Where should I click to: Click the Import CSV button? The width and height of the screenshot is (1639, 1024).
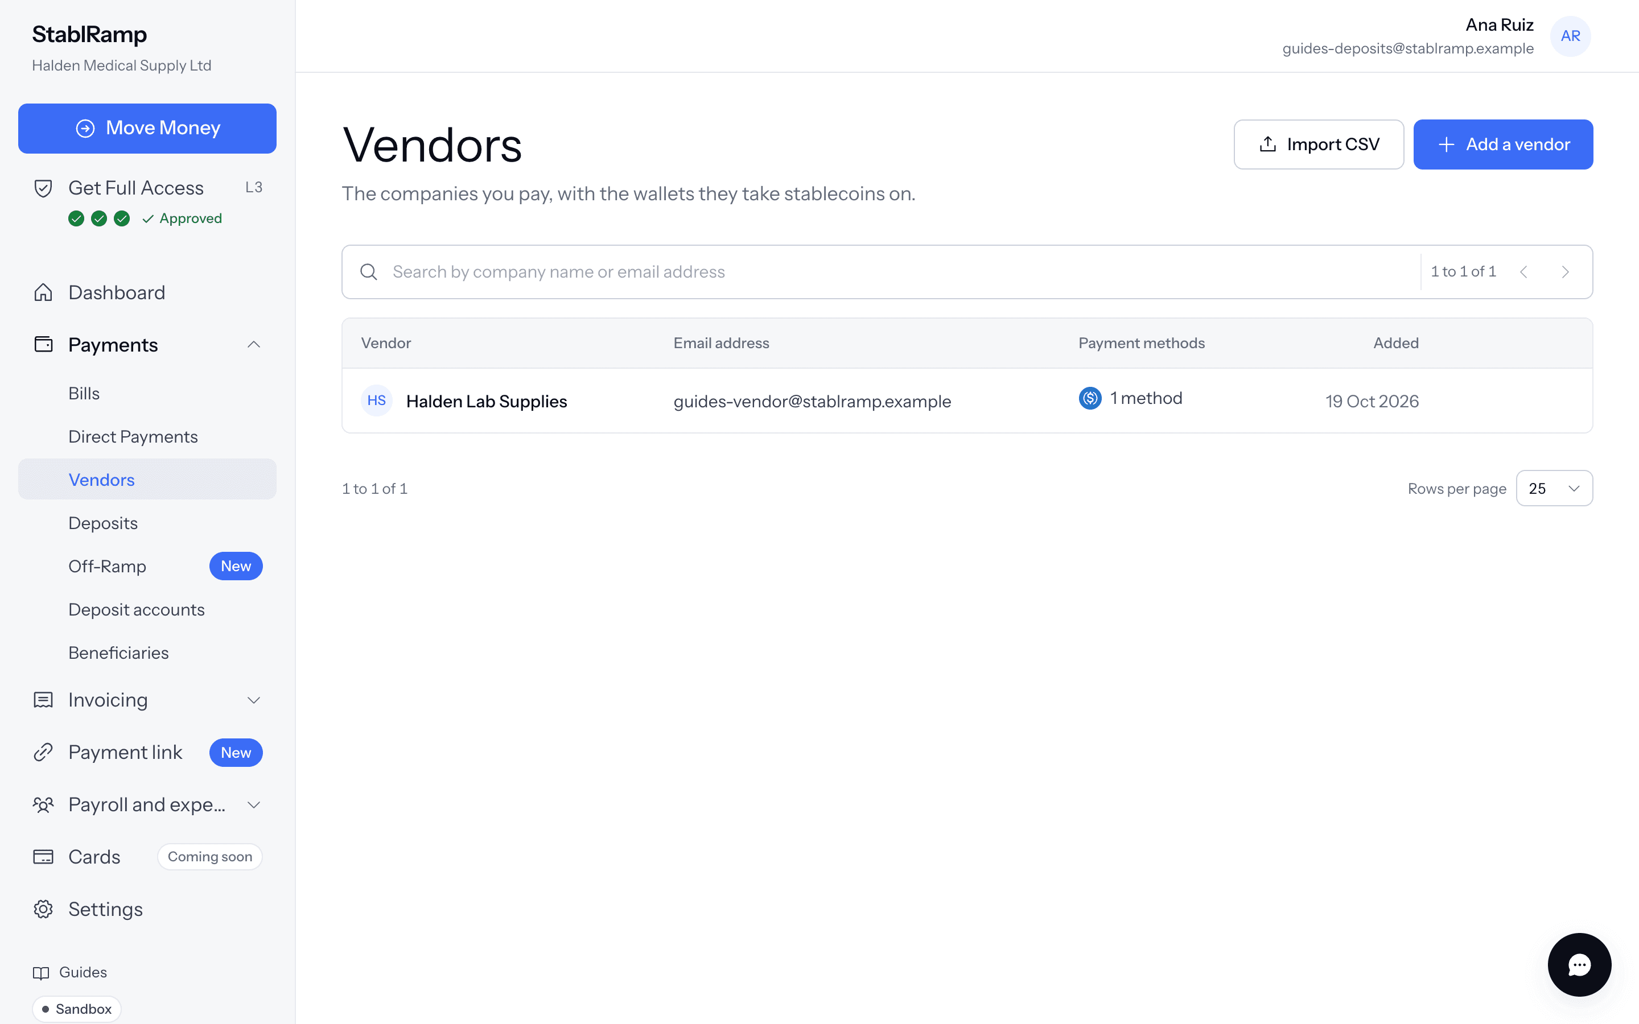(x=1319, y=144)
